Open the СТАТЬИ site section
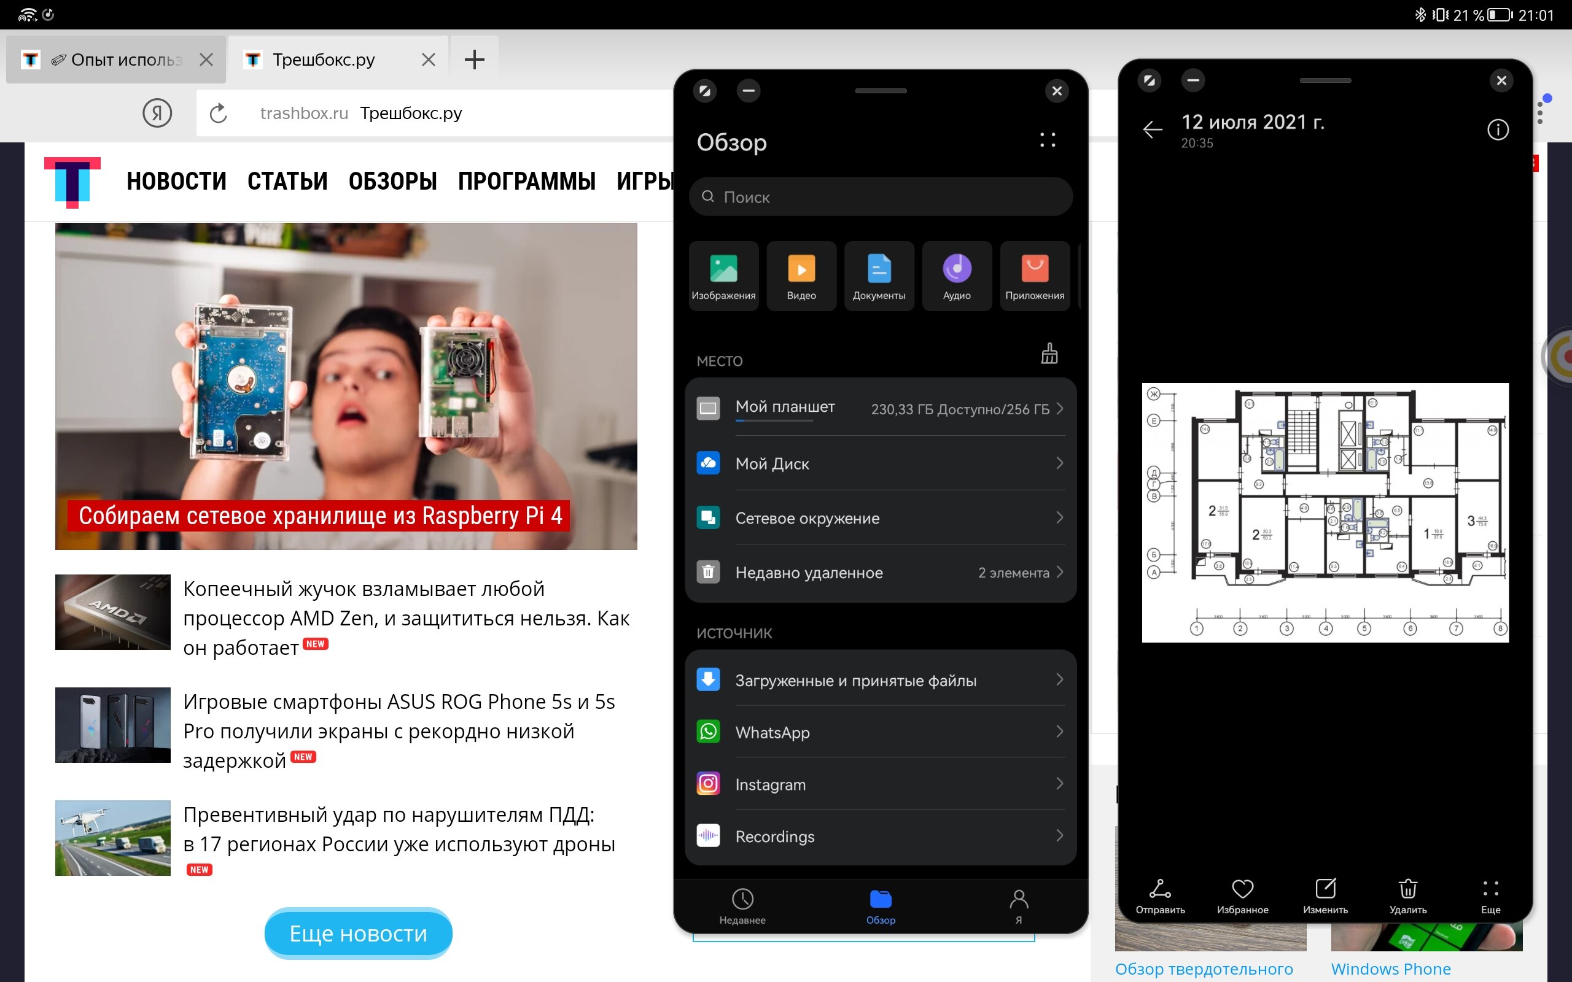The width and height of the screenshot is (1572, 982). tap(288, 182)
